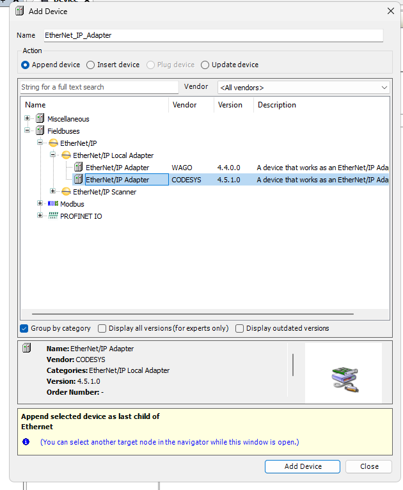
Task: Click the blue info icon in hint box
Action: [x=26, y=441]
